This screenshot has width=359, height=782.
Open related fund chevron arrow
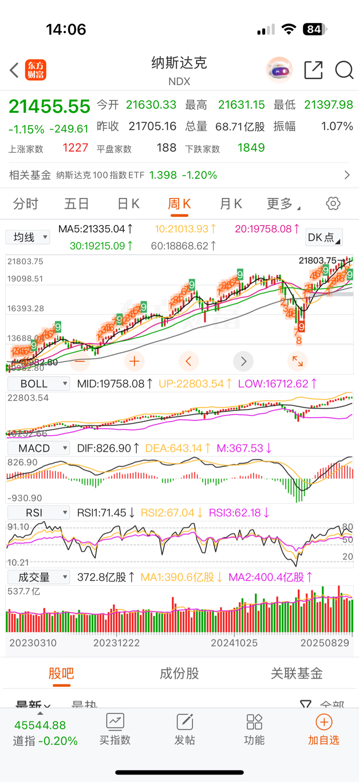pyautogui.click(x=347, y=175)
